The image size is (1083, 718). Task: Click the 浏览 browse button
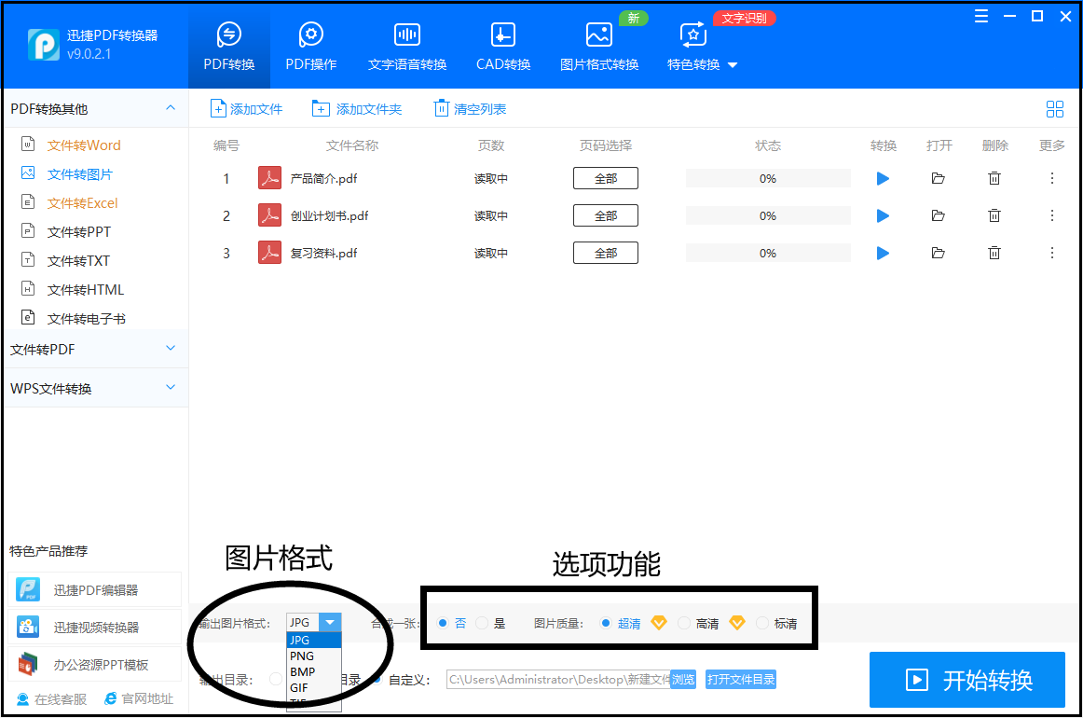click(x=683, y=680)
